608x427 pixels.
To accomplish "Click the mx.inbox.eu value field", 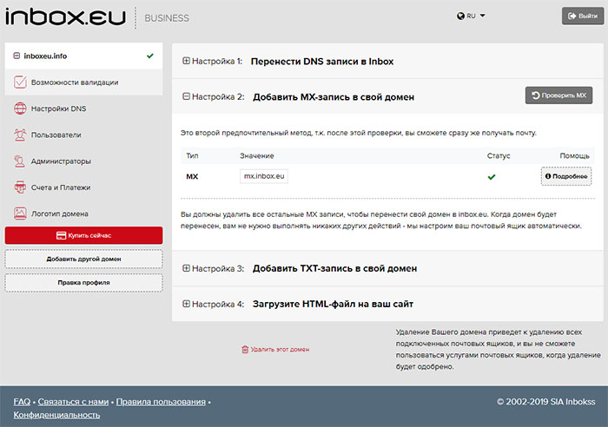I will [264, 176].
